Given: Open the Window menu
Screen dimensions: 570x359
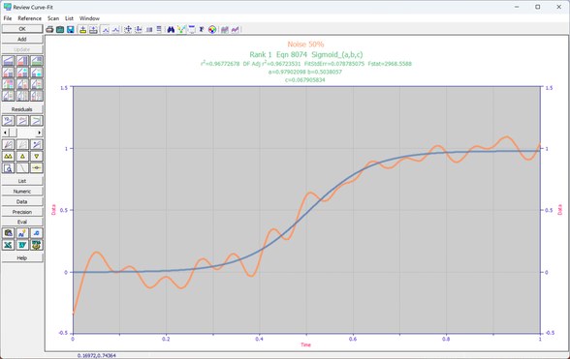Looking at the screenshot, I should click(89, 18).
